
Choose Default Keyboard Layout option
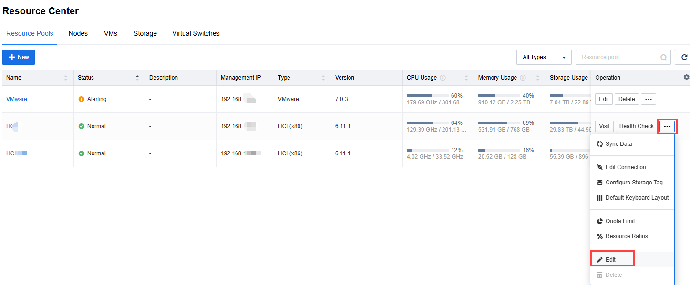click(x=632, y=198)
